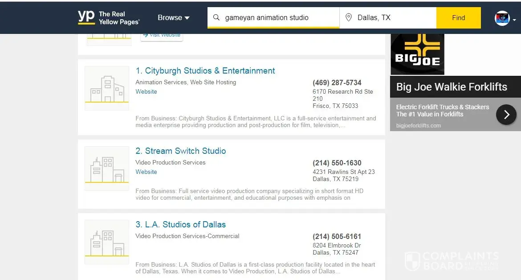Click Web Site Hosting category text
The width and height of the screenshot is (521, 280).
(213, 82)
